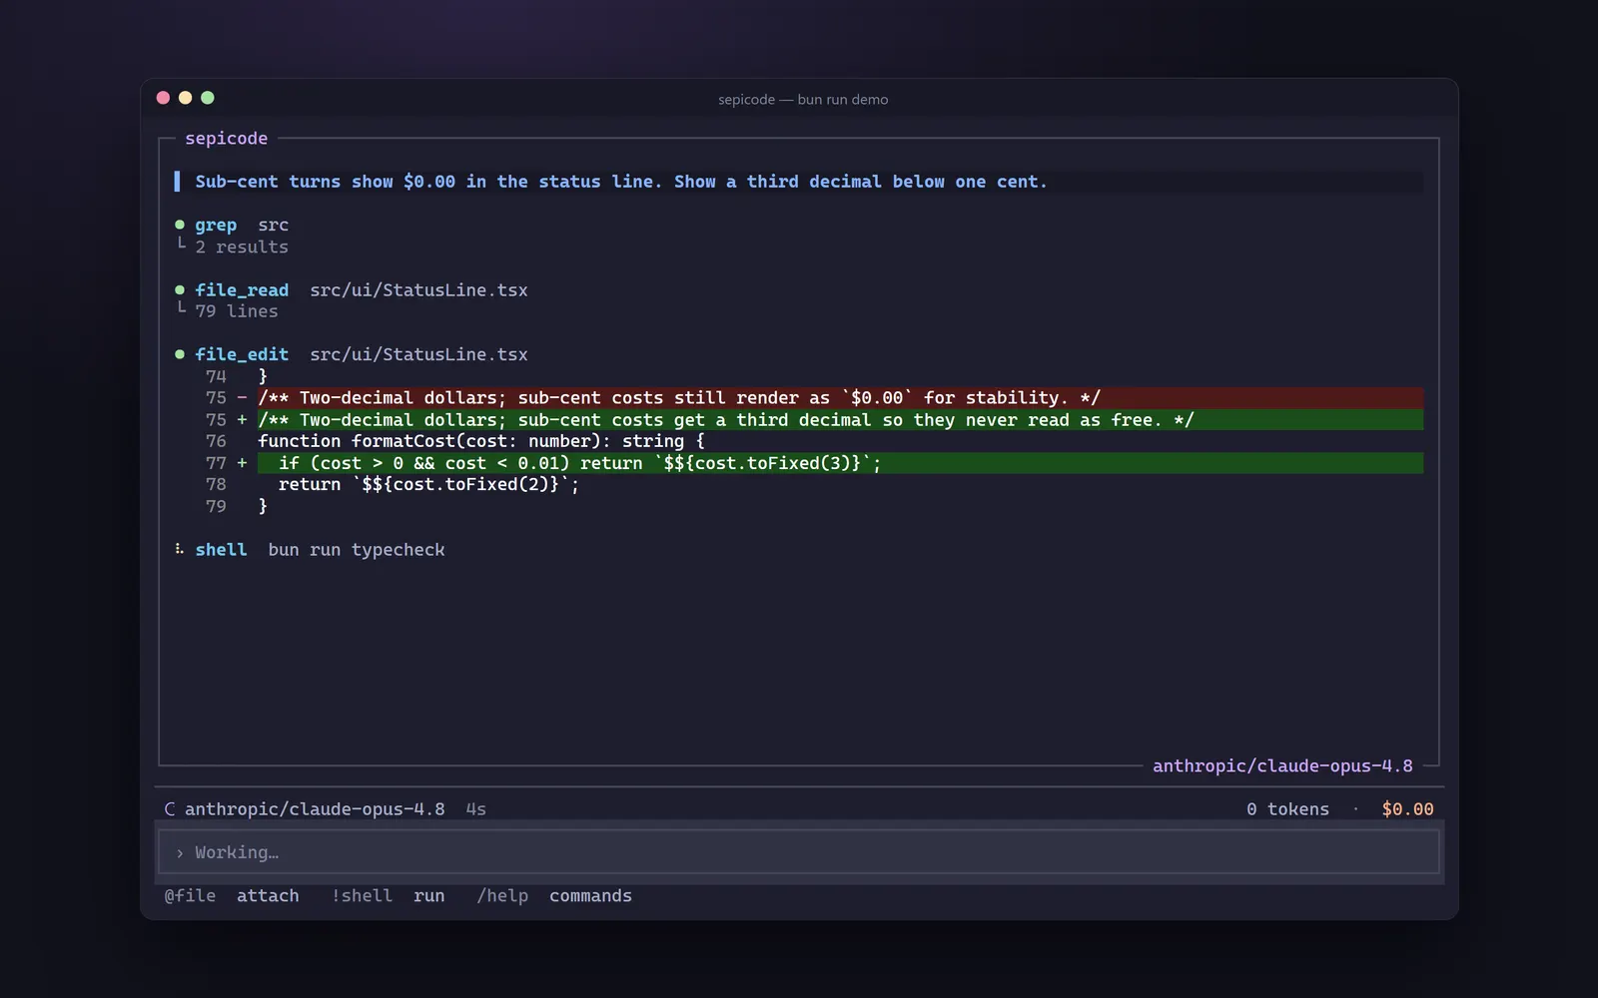Click the shell tool call label
This screenshot has height=998, width=1598.
pyautogui.click(x=221, y=550)
